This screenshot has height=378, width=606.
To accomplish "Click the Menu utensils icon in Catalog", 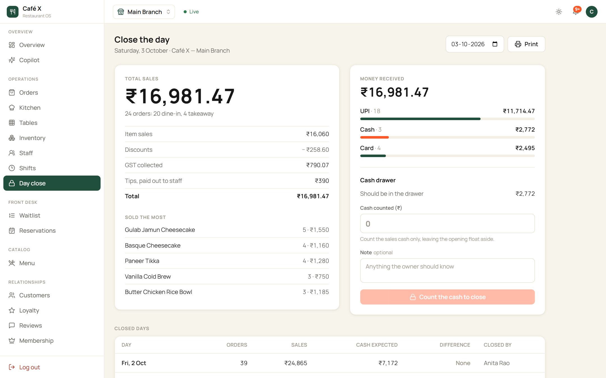I will coord(12,263).
